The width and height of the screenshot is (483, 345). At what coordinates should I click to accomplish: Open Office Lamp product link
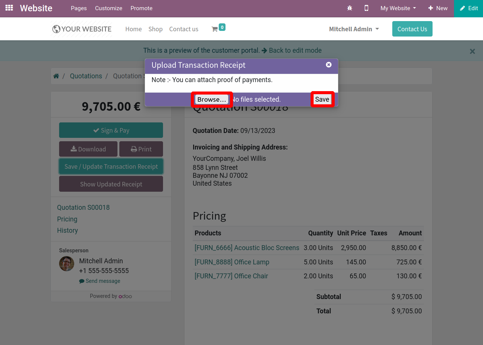[232, 262]
